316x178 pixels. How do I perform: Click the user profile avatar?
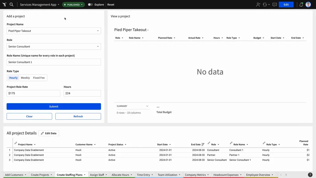point(308,4)
